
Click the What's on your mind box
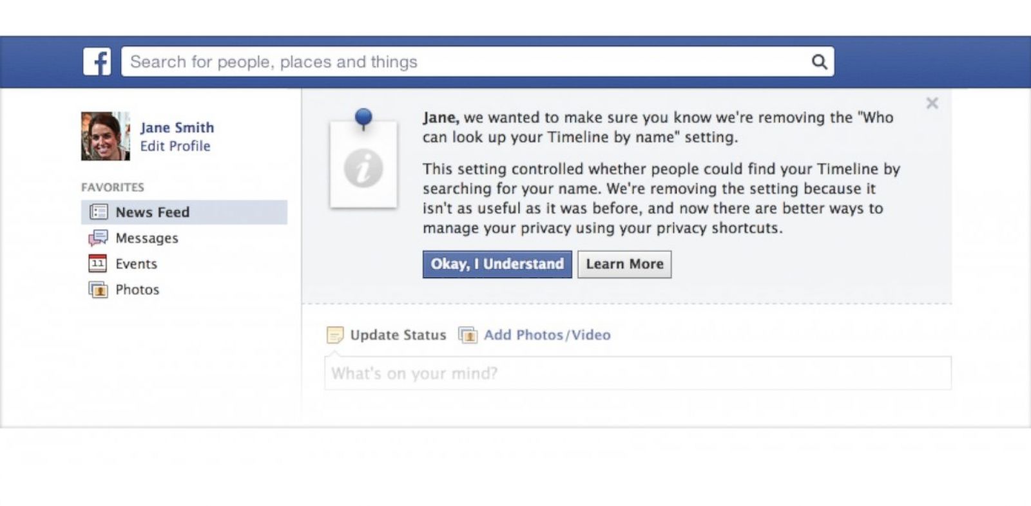tap(638, 373)
